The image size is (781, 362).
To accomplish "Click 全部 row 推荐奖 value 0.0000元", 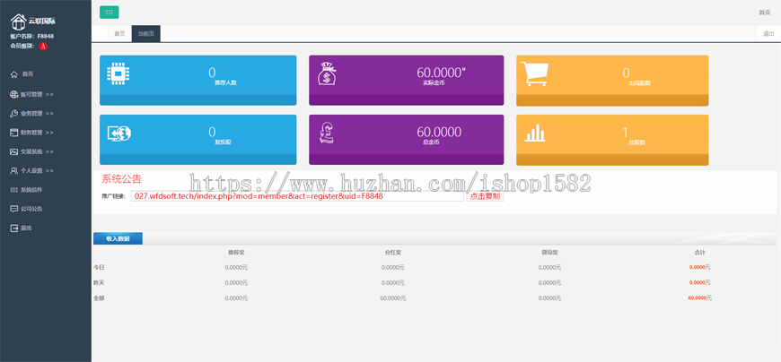I will (x=236, y=297).
